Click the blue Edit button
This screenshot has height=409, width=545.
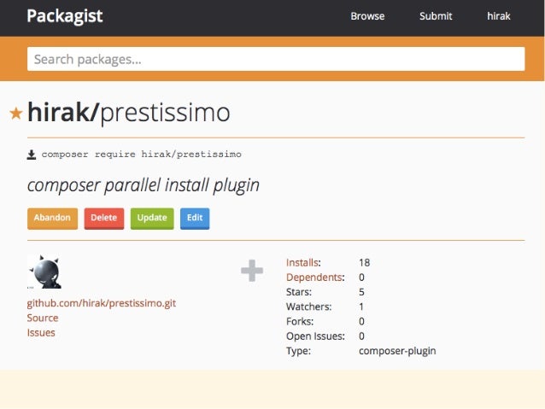pos(195,219)
